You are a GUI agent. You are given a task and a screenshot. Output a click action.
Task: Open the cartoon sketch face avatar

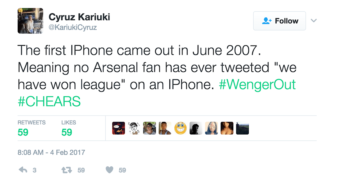click(x=134, y=128)
